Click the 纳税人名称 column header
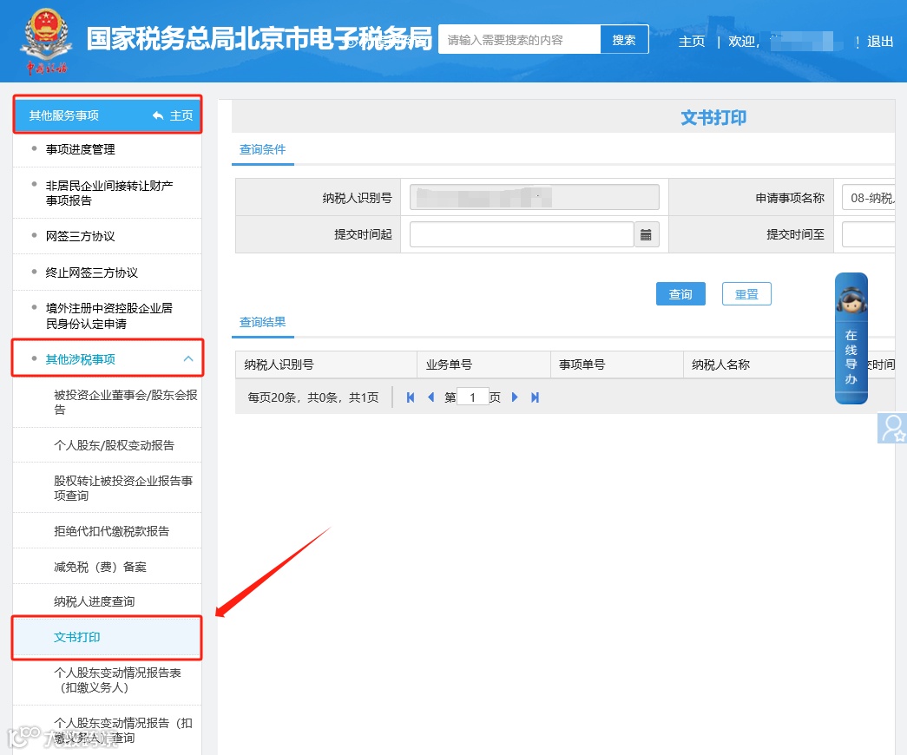The height and width of the screenshot is (755, 907). click(759, 364)
